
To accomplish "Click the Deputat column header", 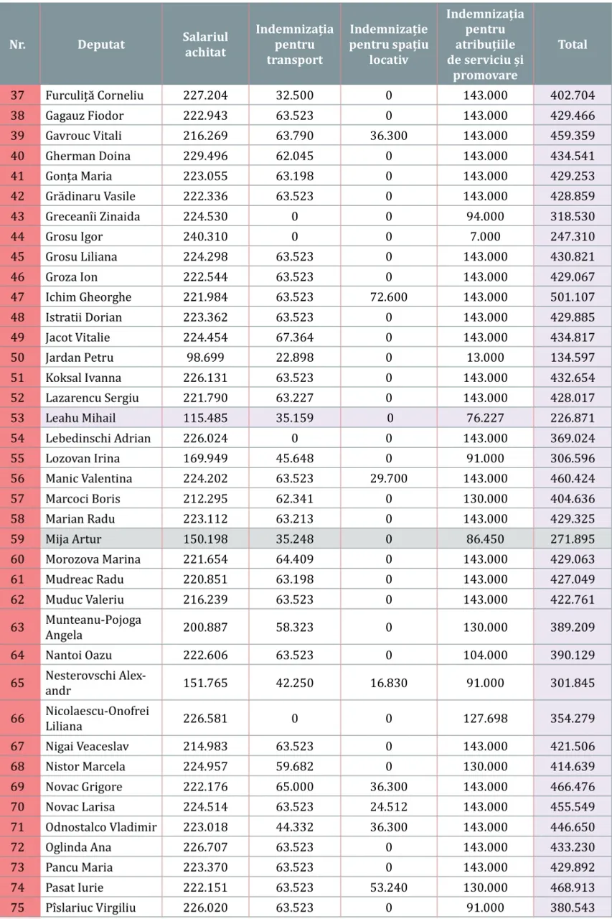I will point(100,45).
